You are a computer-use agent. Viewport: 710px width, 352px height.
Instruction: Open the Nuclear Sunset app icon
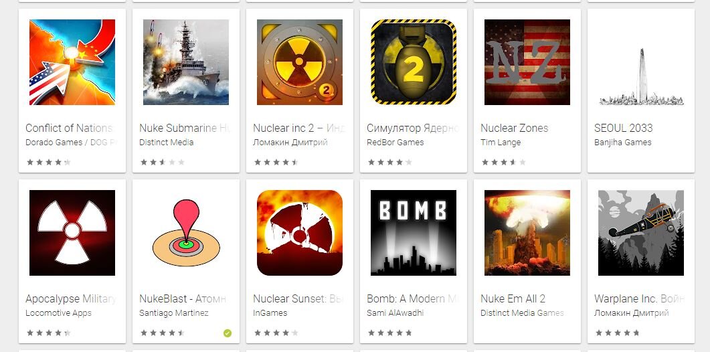[x=300, y=233]
